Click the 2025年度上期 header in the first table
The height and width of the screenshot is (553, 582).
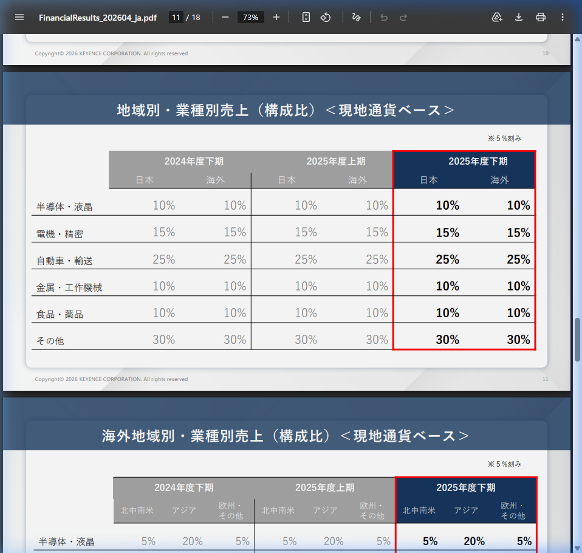click(336, 161)
